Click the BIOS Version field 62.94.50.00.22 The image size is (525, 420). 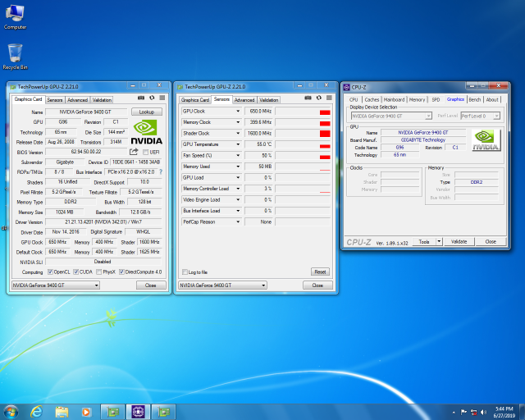(x=86, y=152)
